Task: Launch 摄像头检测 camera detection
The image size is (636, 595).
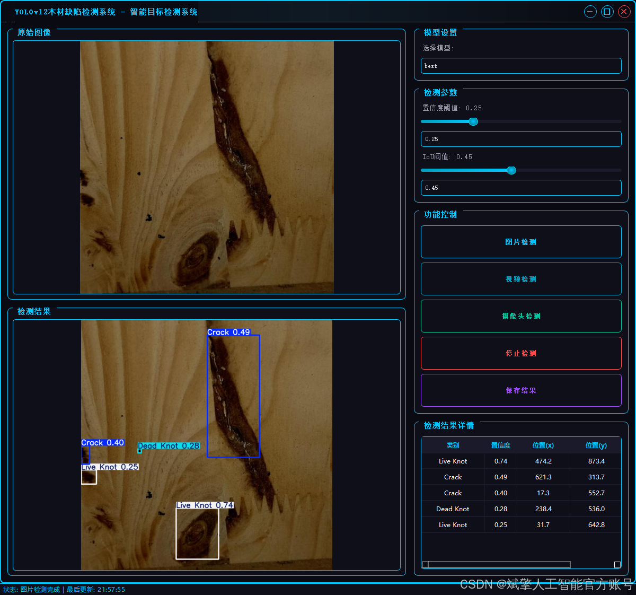Action: coord(521,316)
